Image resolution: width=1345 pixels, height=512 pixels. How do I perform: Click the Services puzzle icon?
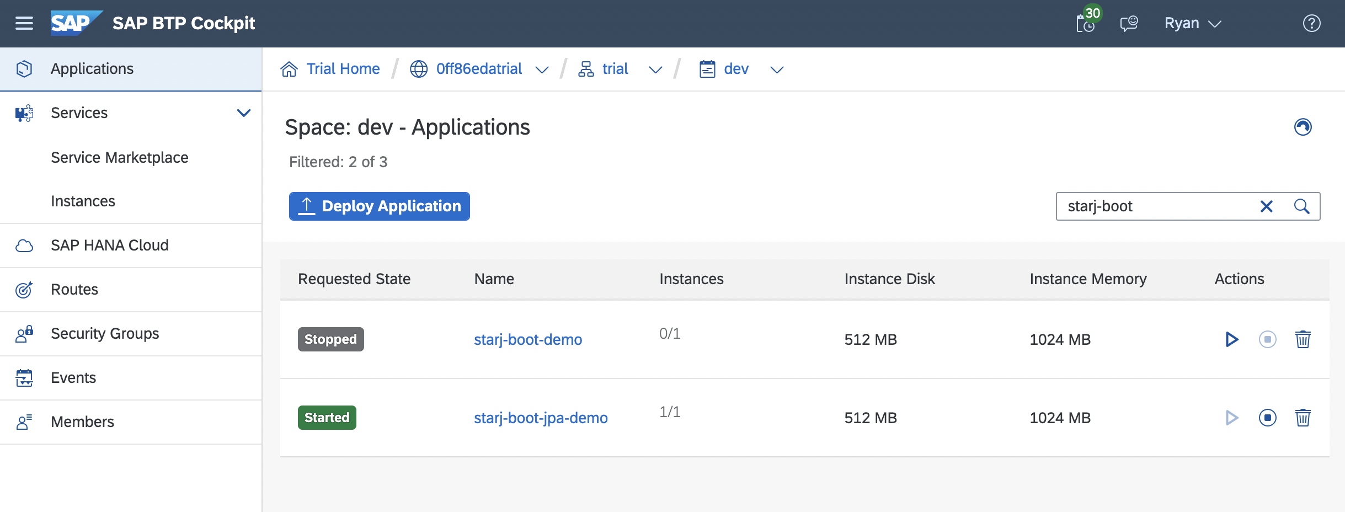(x=24, y=113)
